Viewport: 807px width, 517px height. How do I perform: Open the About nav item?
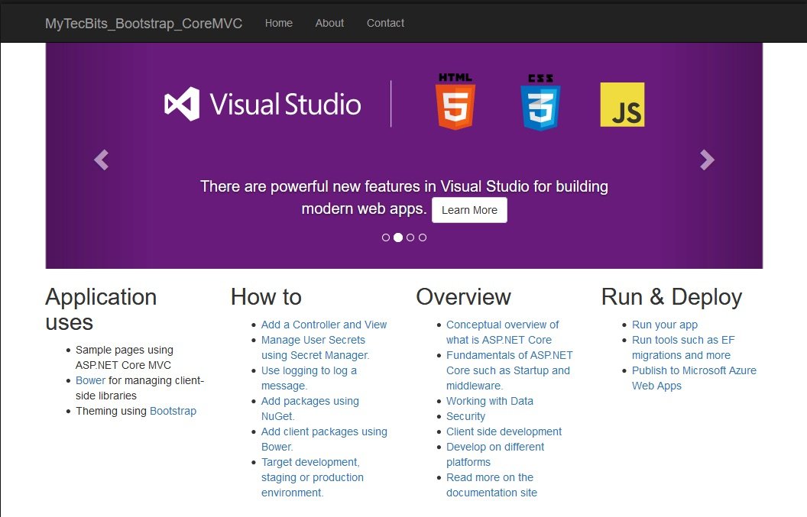pos(329,23)
